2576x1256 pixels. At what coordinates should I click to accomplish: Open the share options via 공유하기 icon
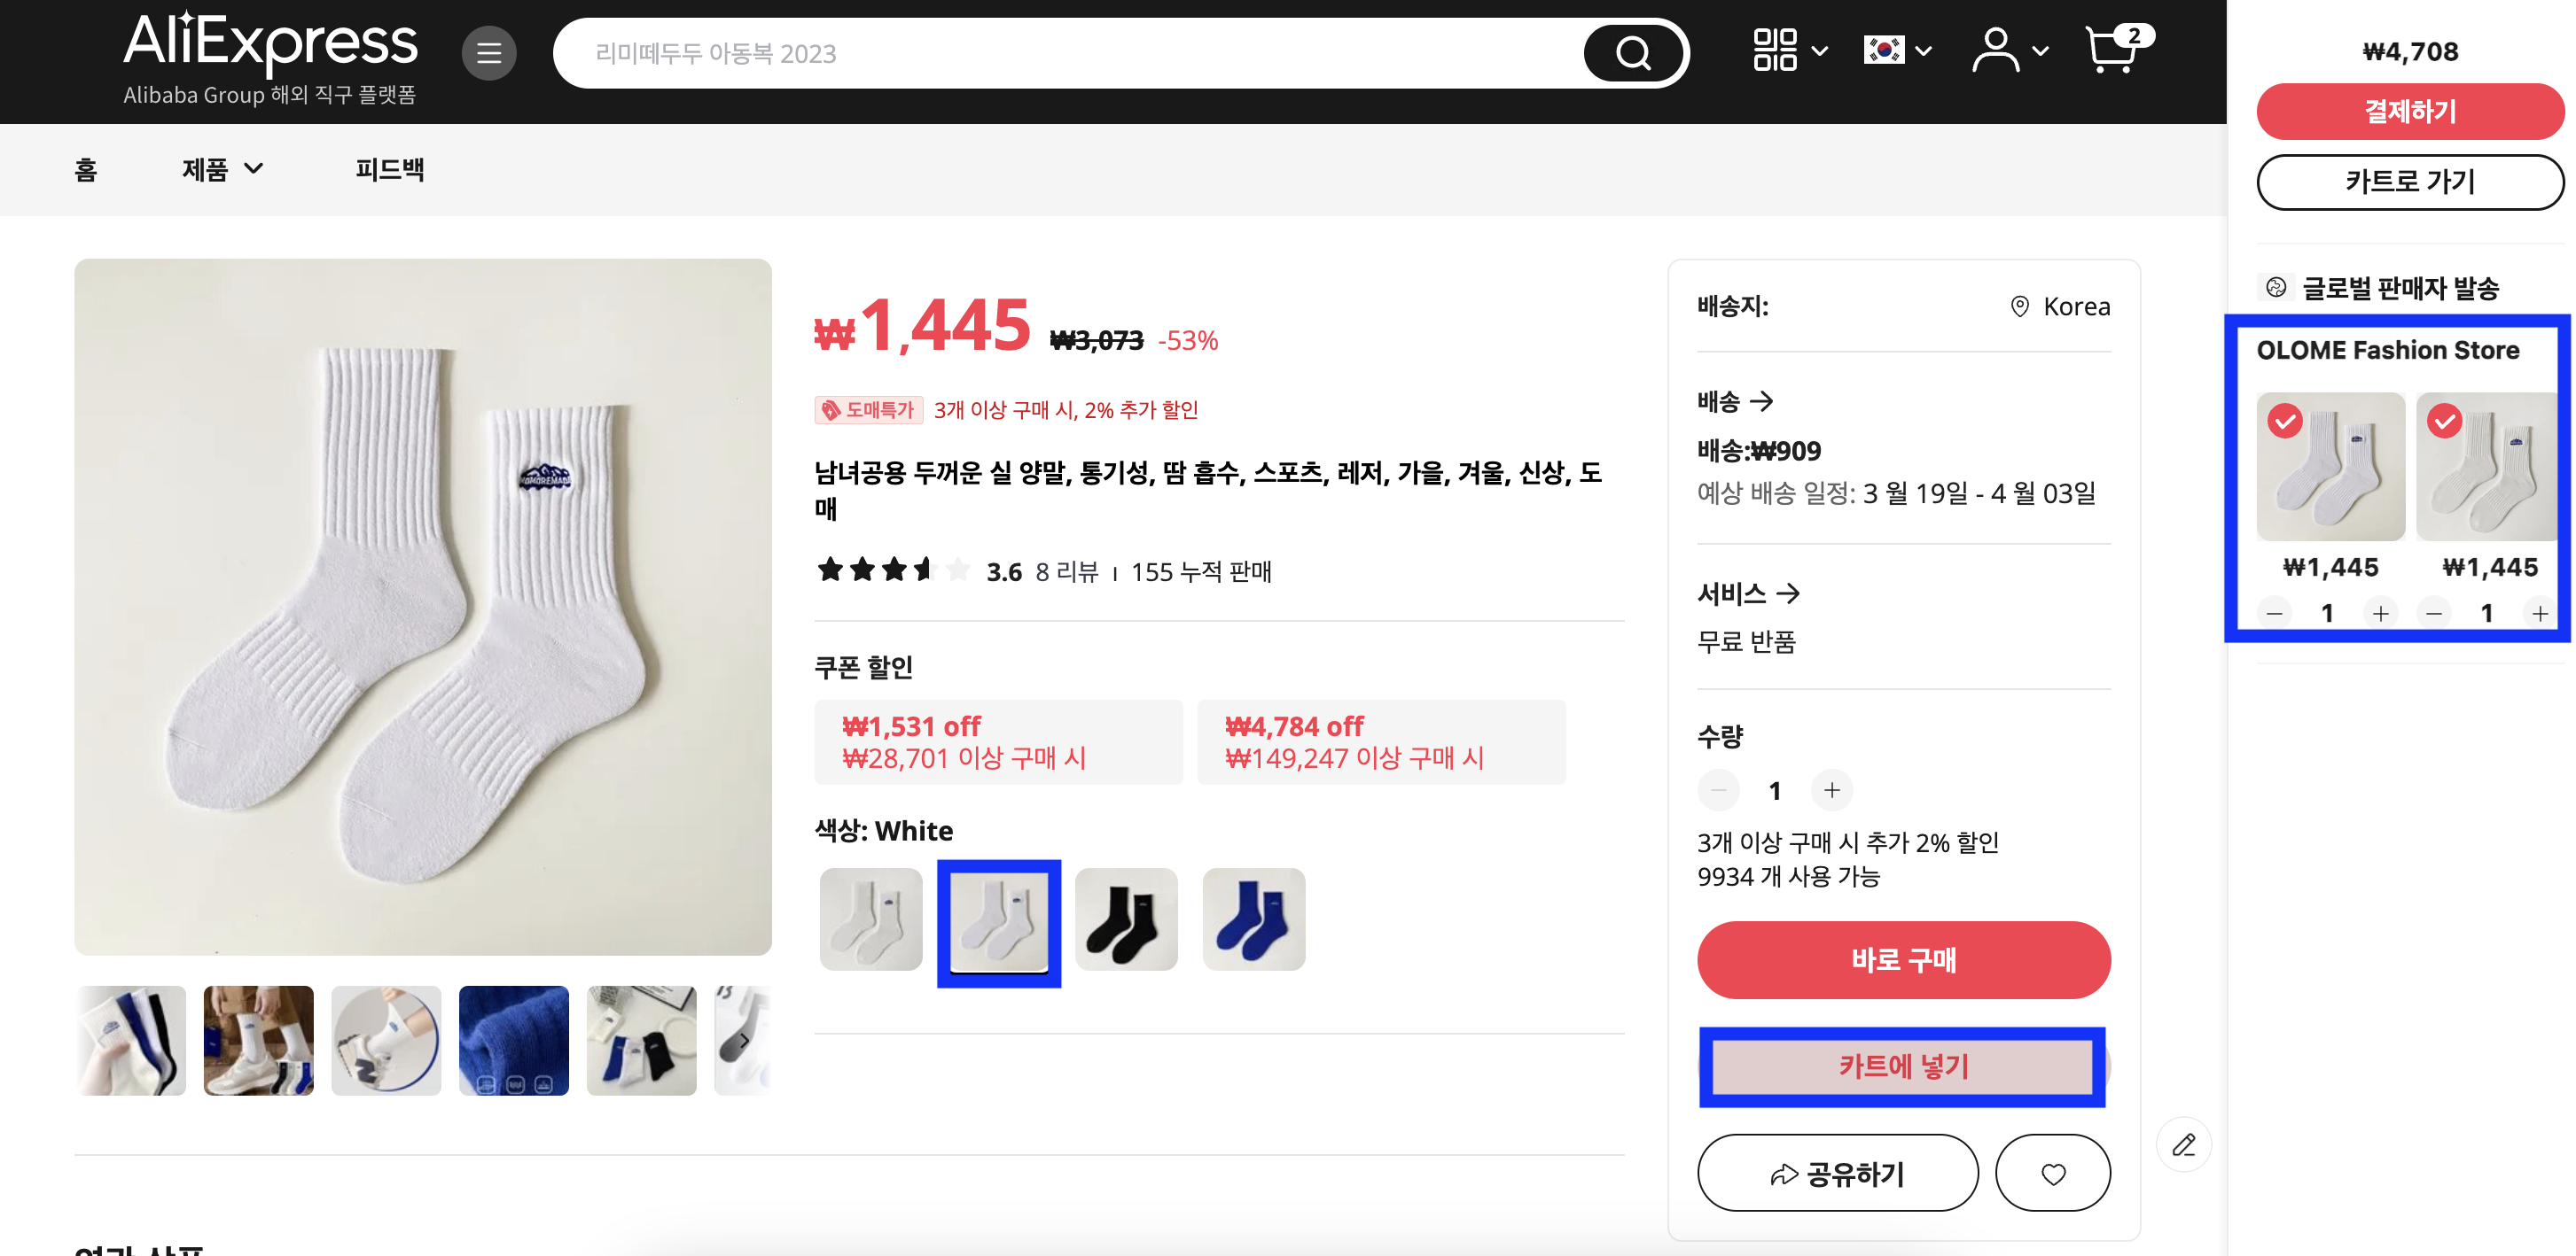click(1837, 1173)
